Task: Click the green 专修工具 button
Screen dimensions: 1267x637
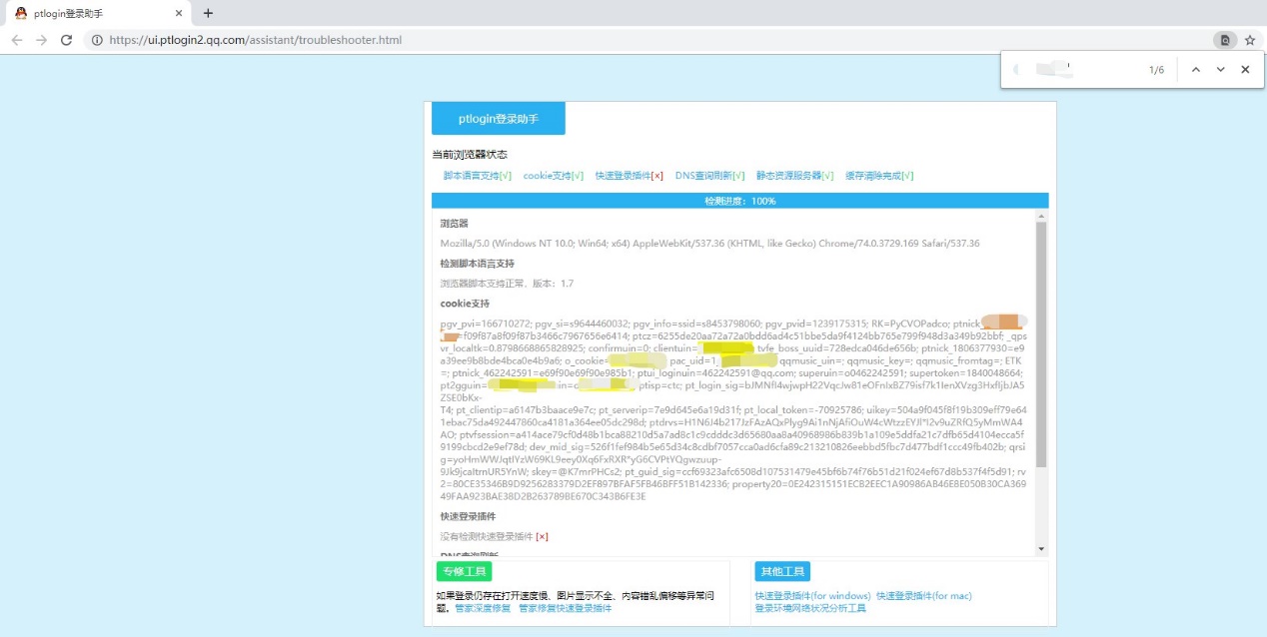Action: (x=464, y=572)
